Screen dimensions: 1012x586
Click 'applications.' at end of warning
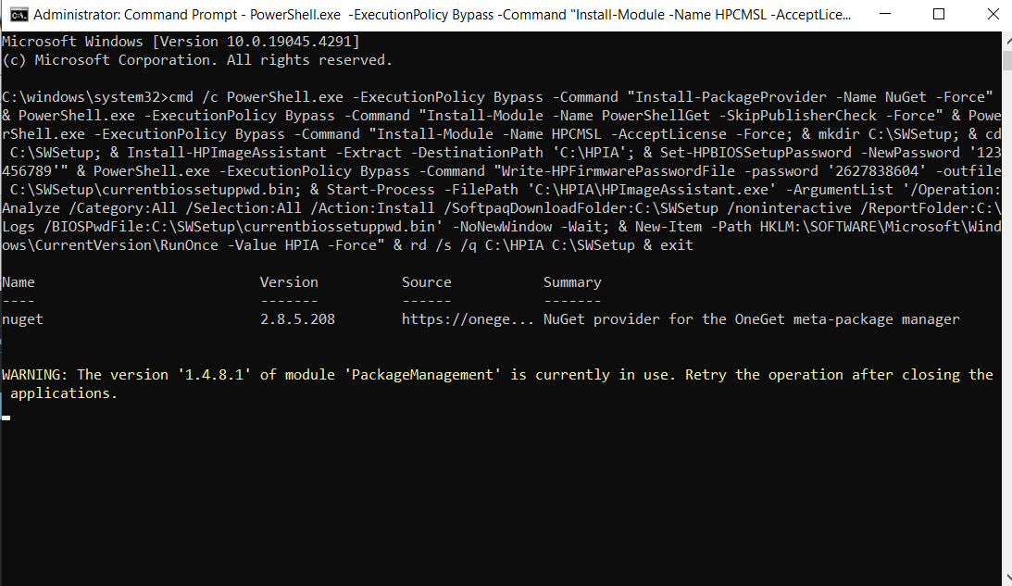[x=64, y=393]
